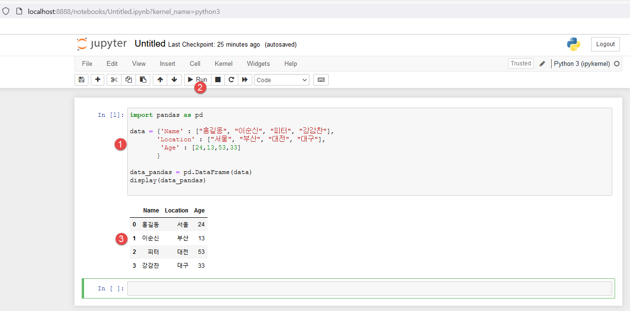This screenshot has height=311, width=630.
Task: Save the notebook with the floppy disk icon
Action: [81, 80]
